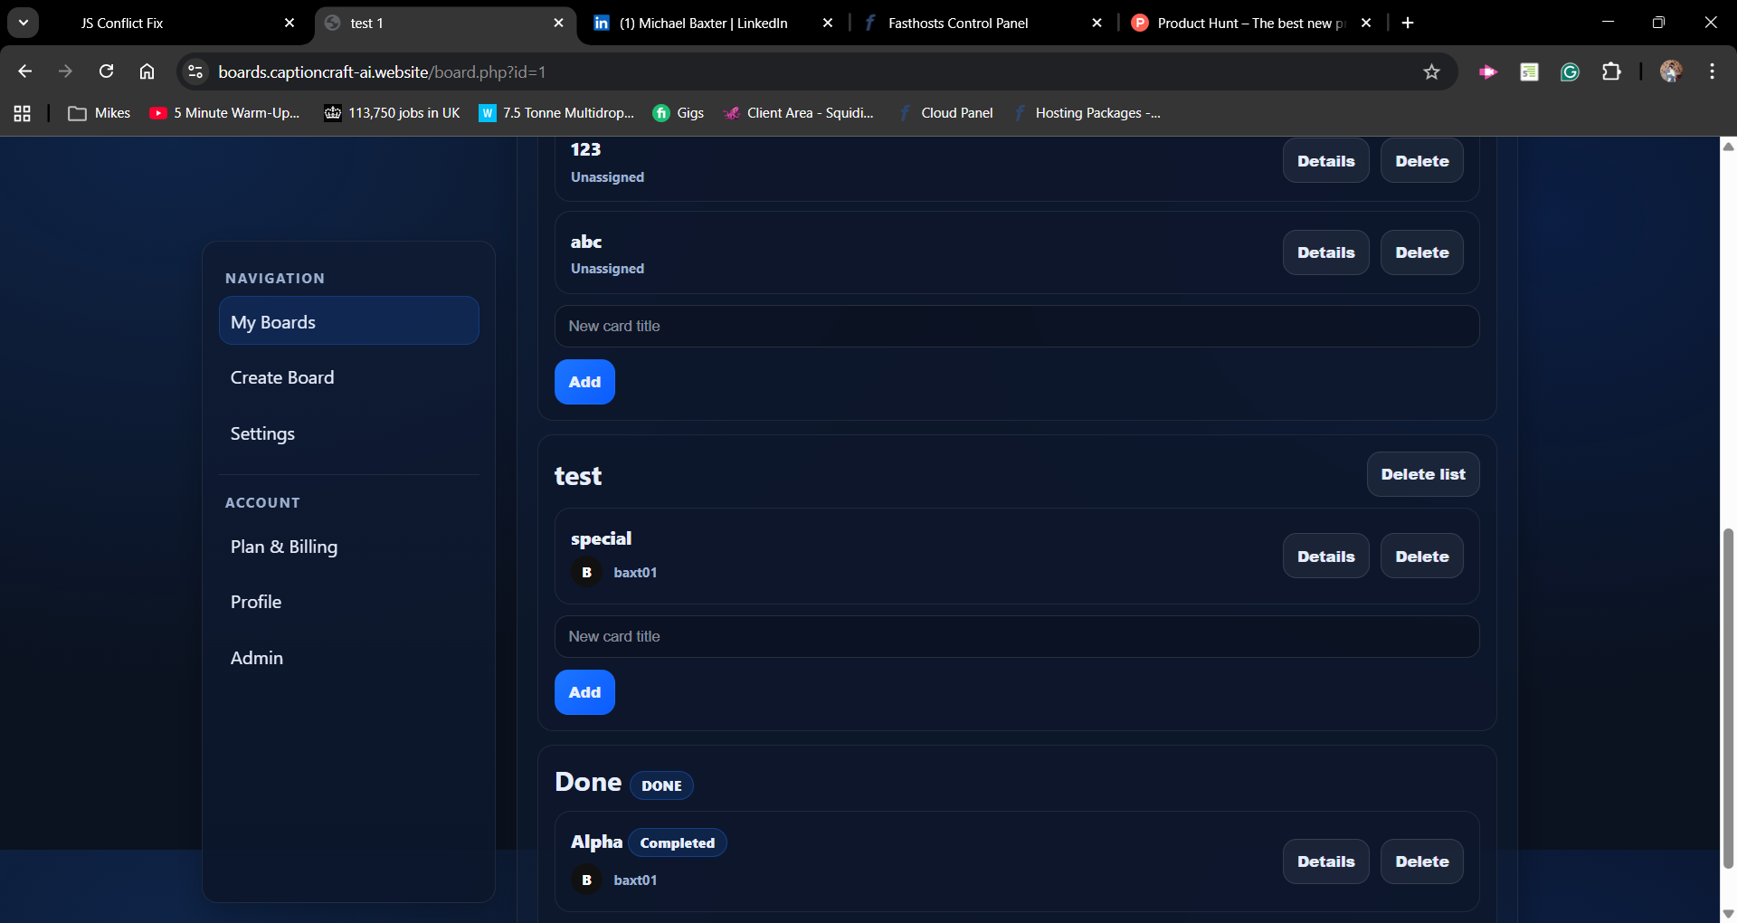This screenshot has height=923, width=1737.
Task: Open the Create Board page
Action: click(281, 377)
